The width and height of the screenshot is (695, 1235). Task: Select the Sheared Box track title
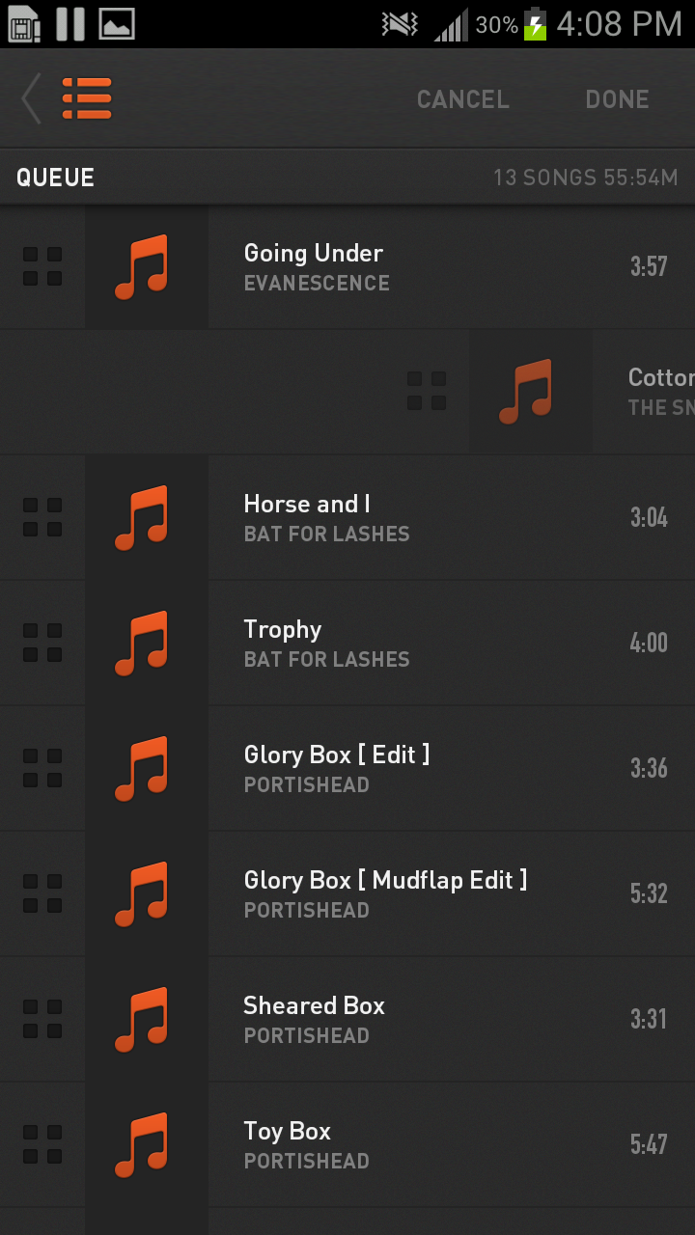point(314,1005)
